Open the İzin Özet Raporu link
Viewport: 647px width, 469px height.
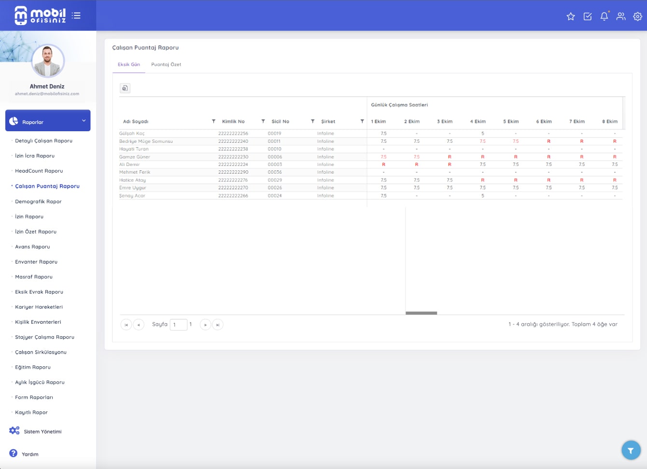(x=36, y=232)
